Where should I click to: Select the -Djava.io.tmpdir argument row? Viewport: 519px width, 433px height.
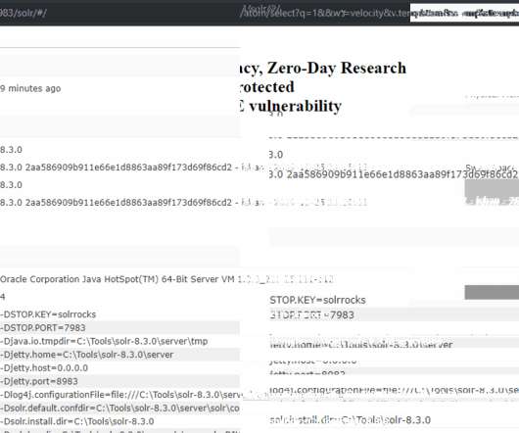(x=104, y=341)
